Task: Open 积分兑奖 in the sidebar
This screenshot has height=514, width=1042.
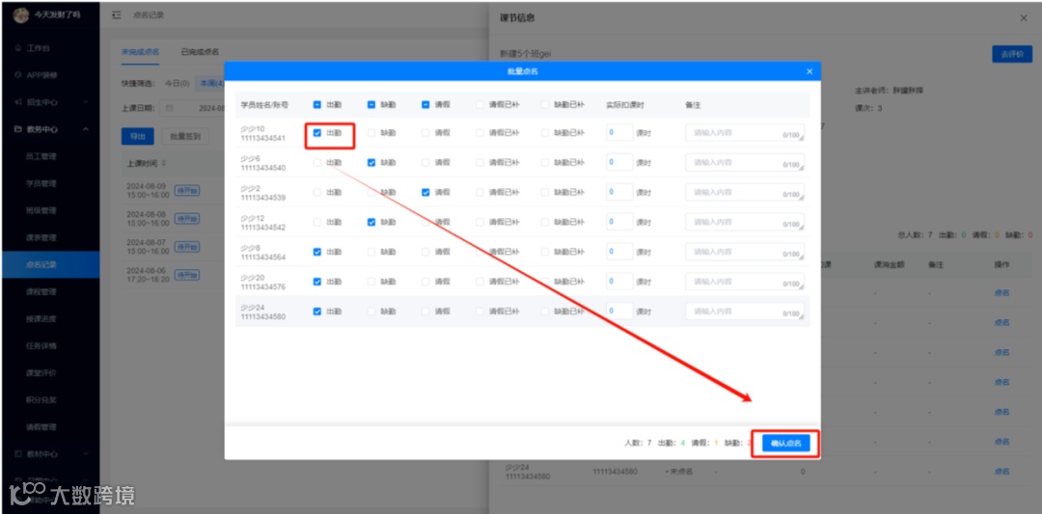Action: (41, 400)
